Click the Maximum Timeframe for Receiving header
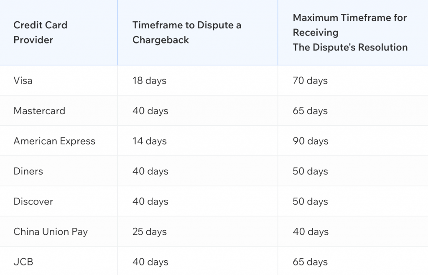The width and height of the screenshot is (428, 275). pyautogui.click(x=350, y=33)
